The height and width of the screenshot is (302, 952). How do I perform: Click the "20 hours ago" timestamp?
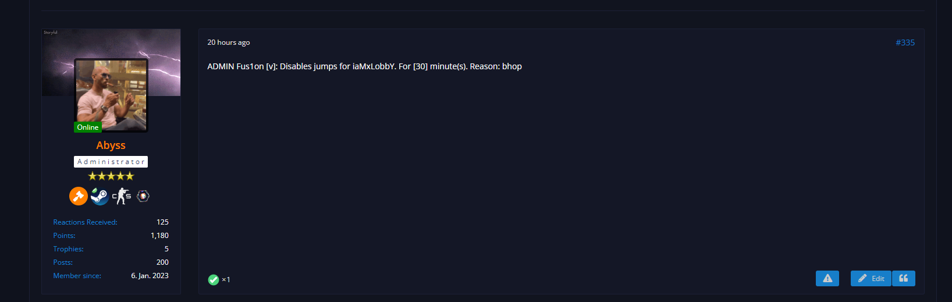(x=229, y=42)
